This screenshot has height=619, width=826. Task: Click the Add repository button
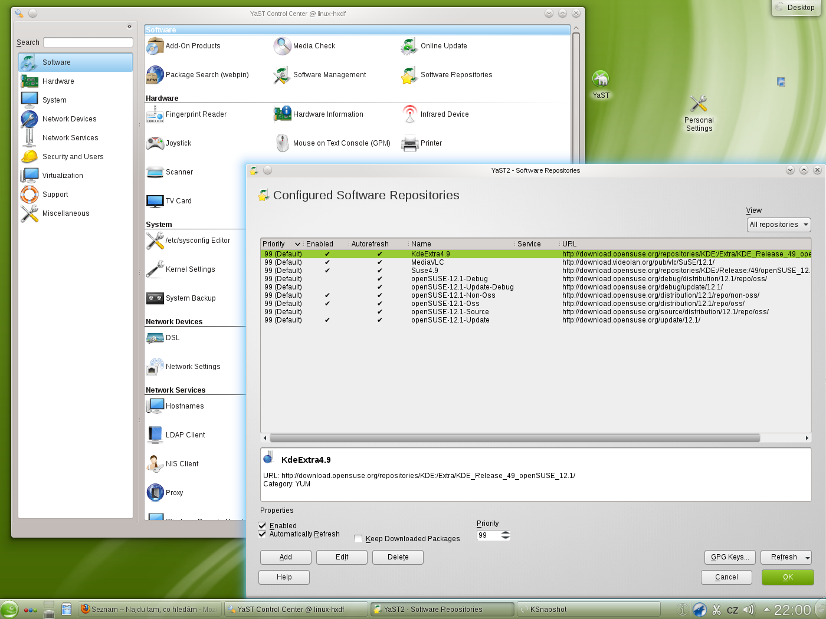[x=286, y=558]
